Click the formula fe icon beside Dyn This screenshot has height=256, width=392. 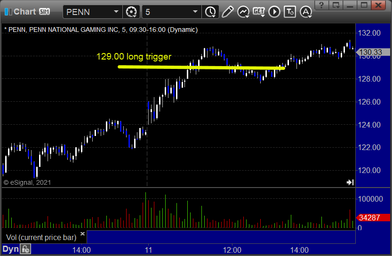pyautogui.click(x=25, y=249)
